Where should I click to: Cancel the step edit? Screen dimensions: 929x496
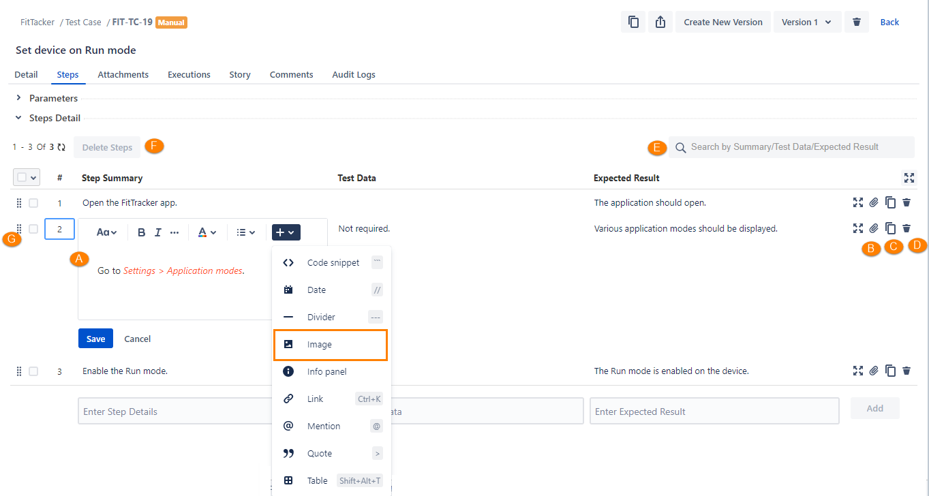click(138, 339)
